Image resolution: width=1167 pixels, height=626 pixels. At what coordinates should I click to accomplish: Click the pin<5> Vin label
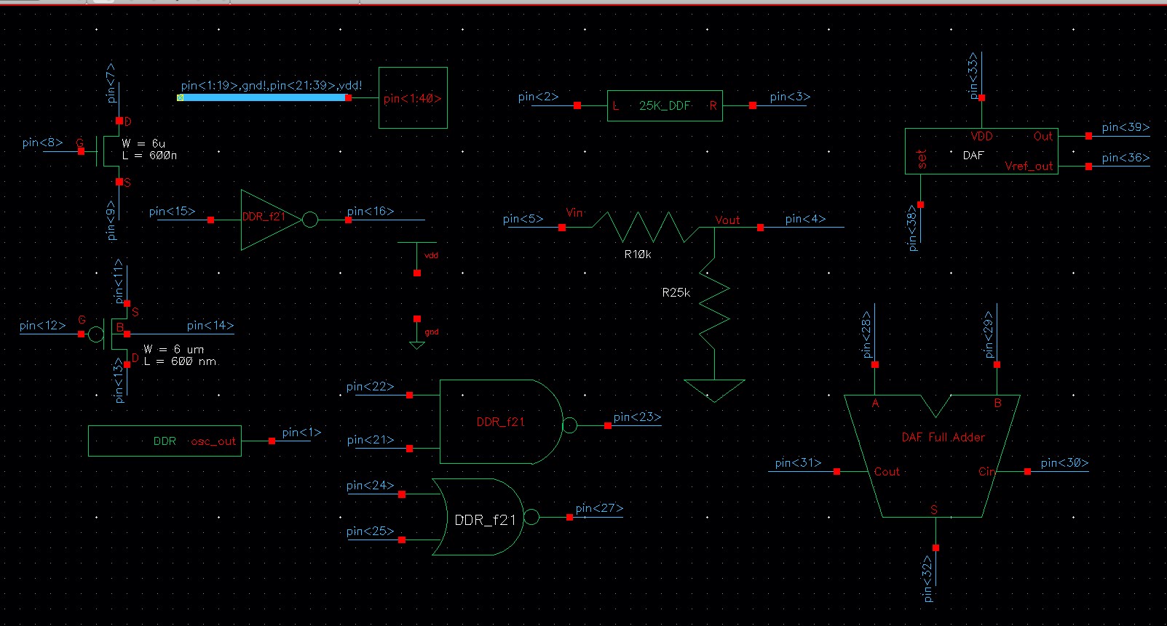tap(523, 219)
